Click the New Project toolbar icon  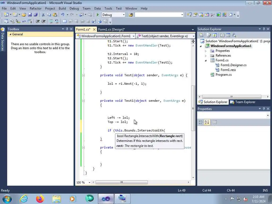point(6,15)
